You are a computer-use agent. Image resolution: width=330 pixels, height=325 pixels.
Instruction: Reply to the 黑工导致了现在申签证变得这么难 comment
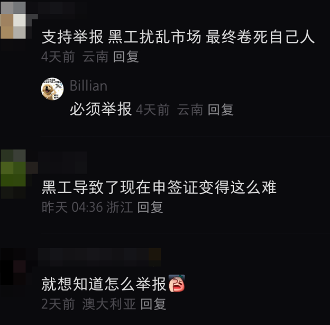150,207
